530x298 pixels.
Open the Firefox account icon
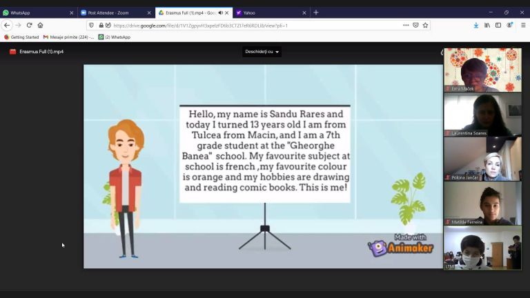click(509, 26)
